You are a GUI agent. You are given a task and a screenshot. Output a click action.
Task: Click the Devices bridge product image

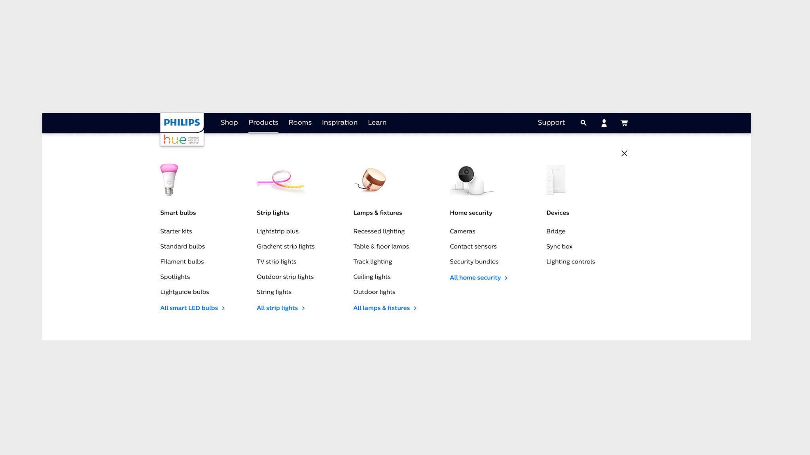point(556,180)
